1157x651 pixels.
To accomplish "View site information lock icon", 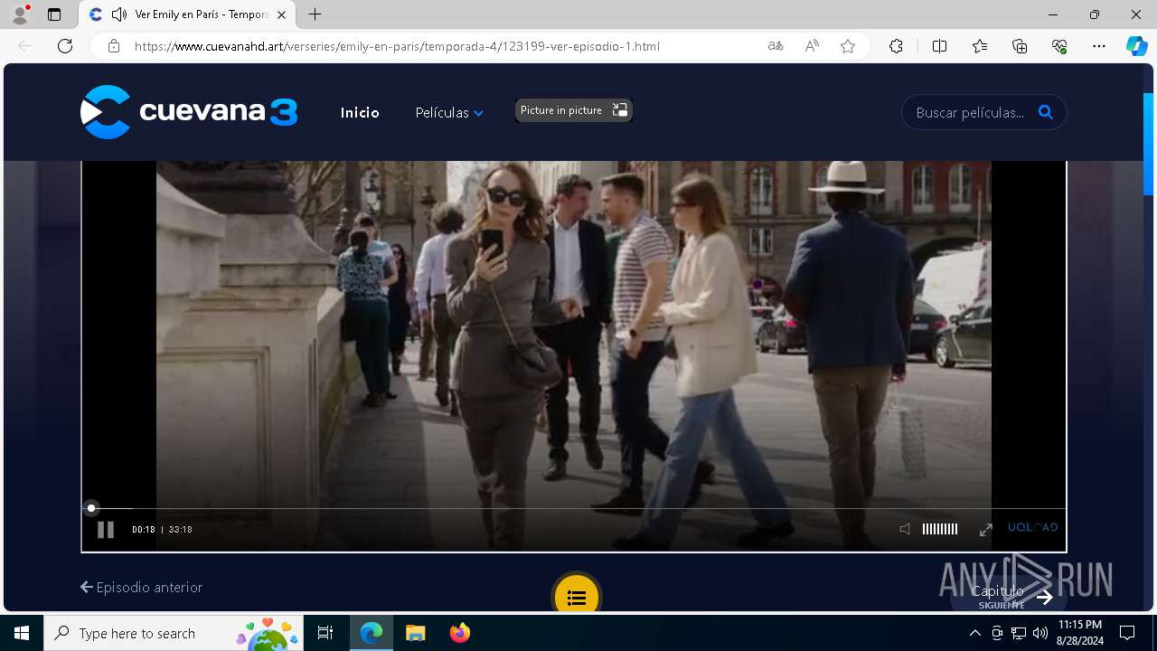I will tap(114, 46).
